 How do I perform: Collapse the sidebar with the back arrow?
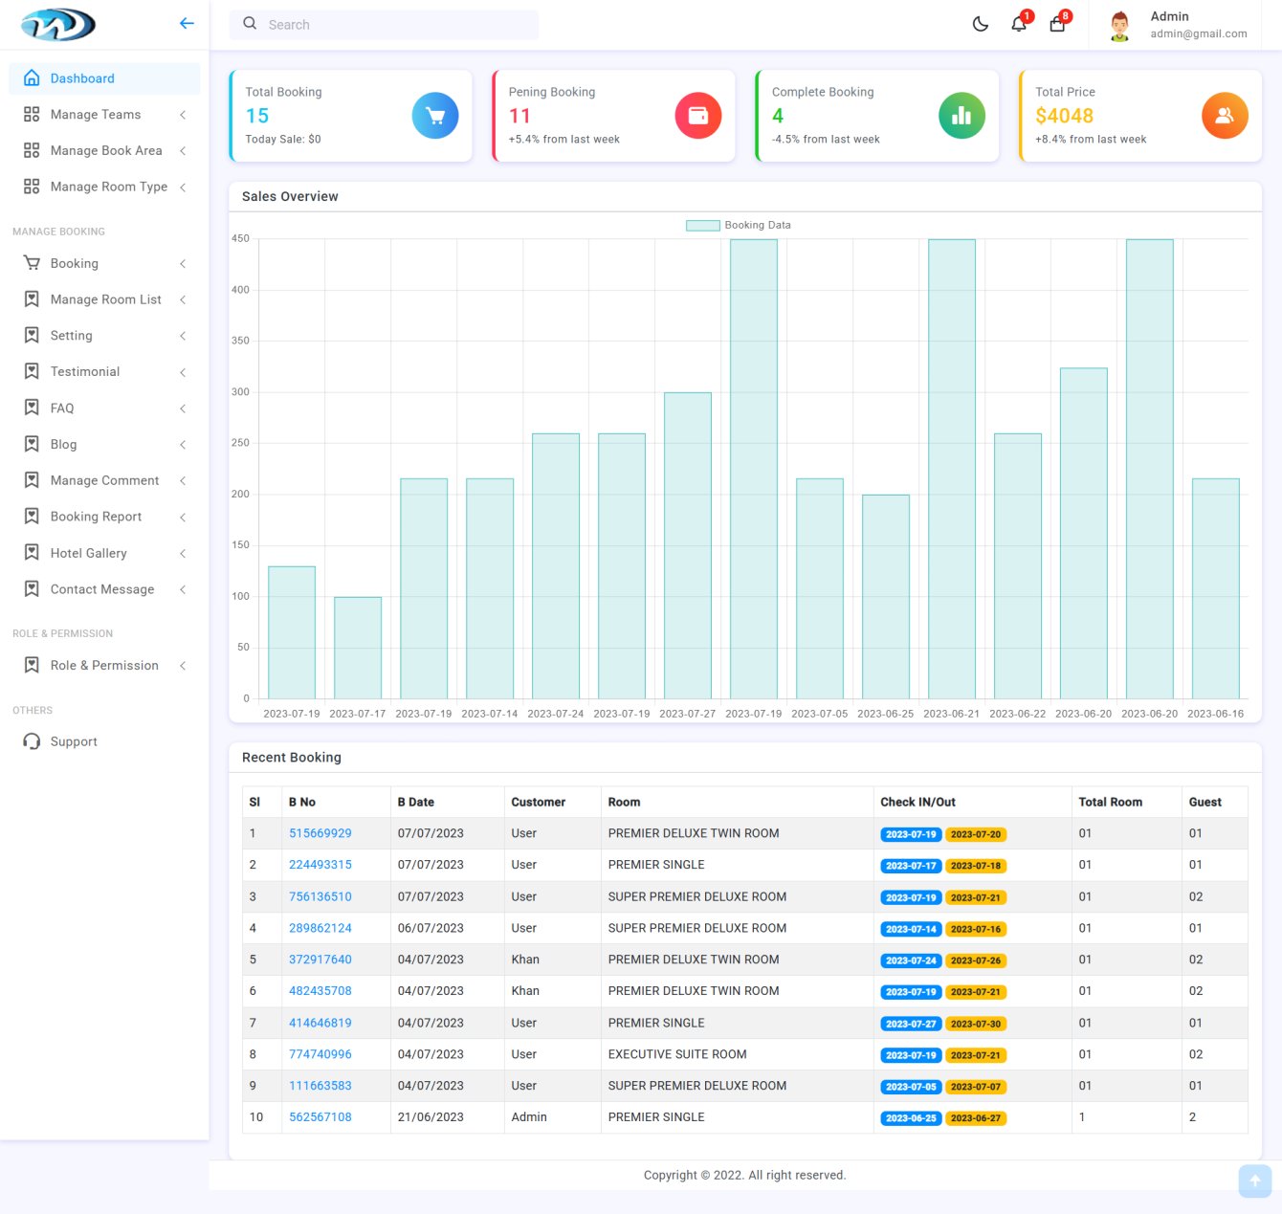click(x=187, y=23)
